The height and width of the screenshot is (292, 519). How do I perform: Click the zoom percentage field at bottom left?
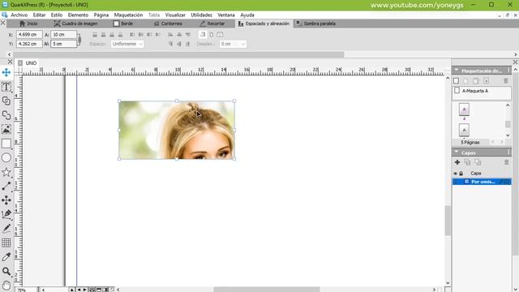(26, 290)
